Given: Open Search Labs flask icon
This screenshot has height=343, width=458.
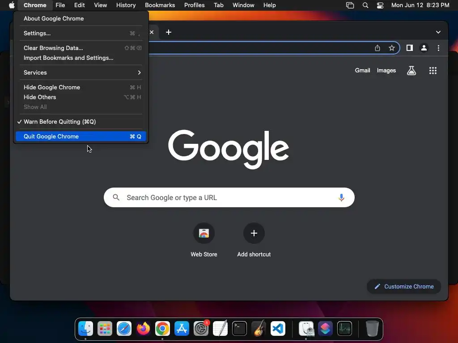Looking at the screenshot, I should 411,70.
